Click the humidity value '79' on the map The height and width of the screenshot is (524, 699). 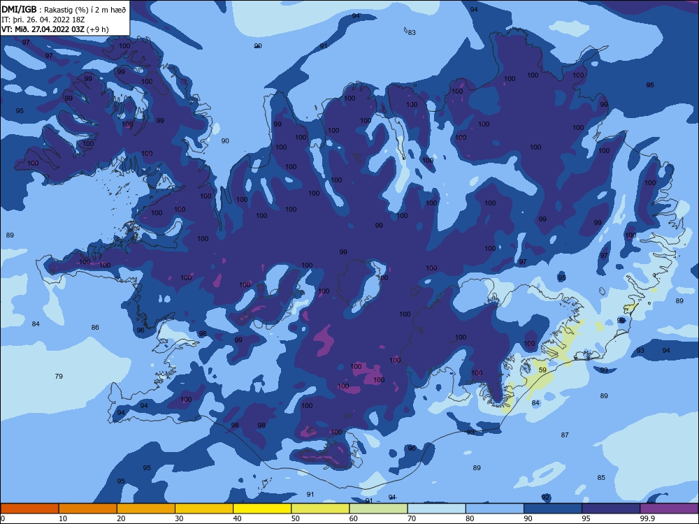[x=59, y=376]
